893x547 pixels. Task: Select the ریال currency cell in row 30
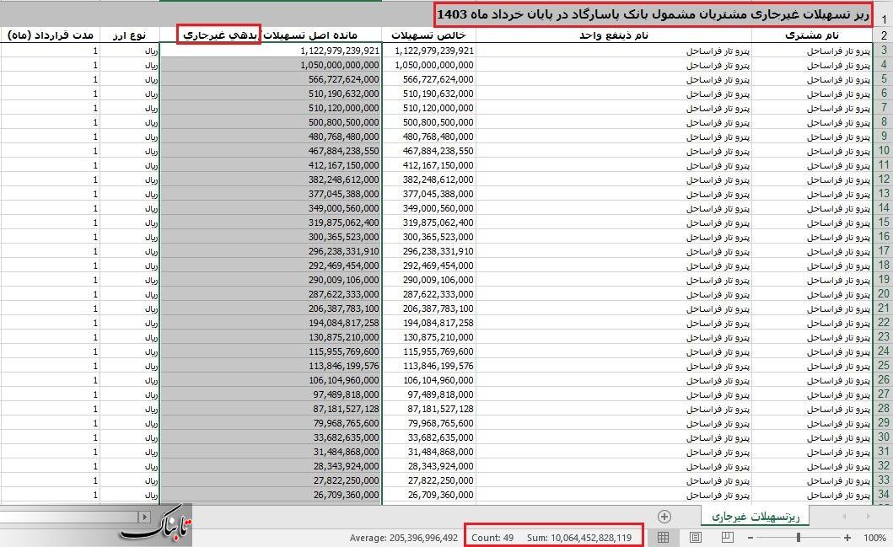click(129, 437)
